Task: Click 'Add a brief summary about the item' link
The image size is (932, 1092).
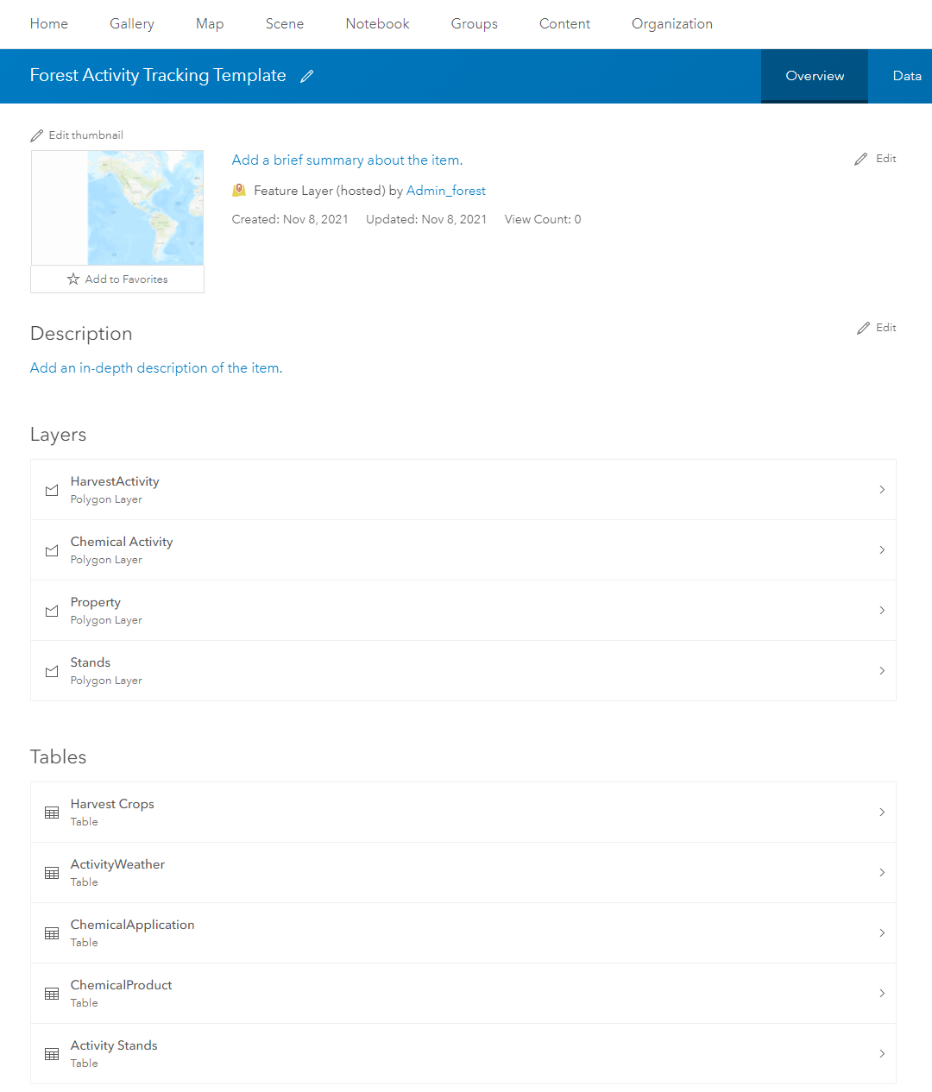Action: tap(348, 160)
